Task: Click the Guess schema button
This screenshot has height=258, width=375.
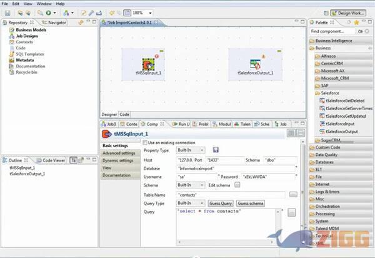Action: point(251,204)
